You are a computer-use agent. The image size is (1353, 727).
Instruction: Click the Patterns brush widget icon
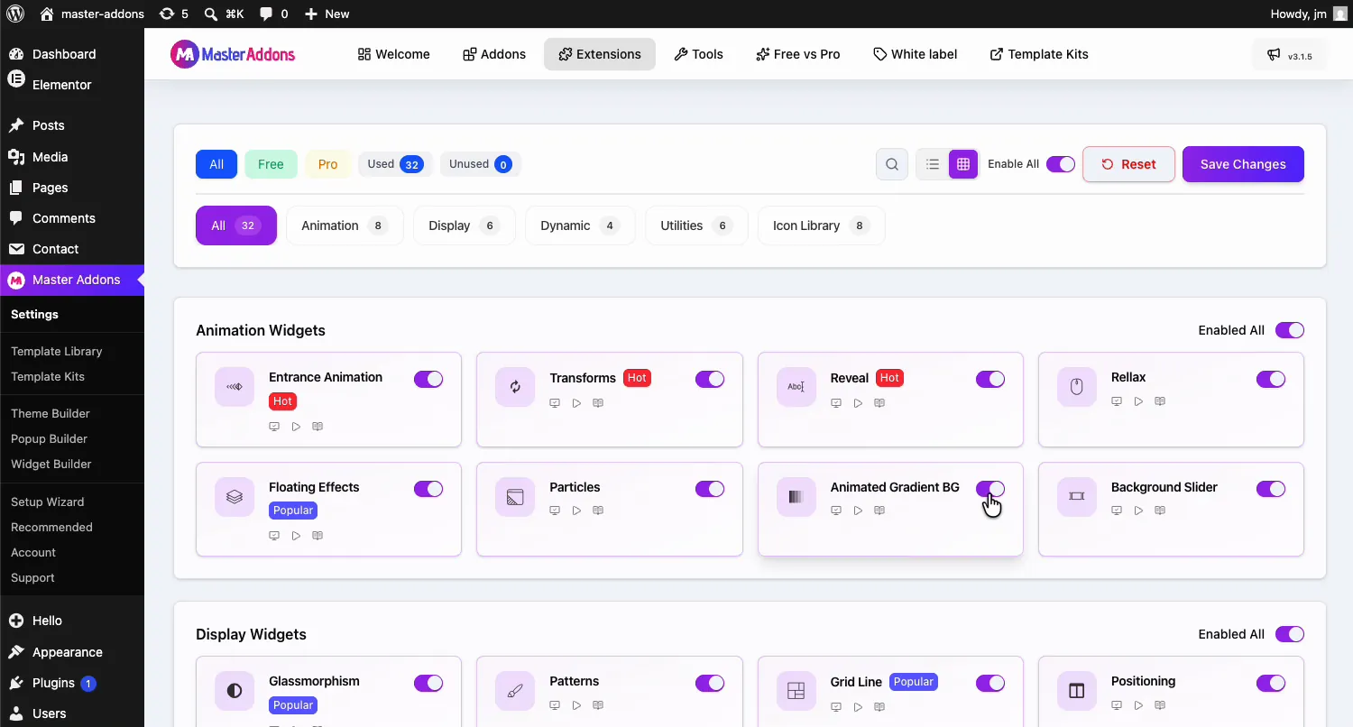pyautogui.click(x=515, y=691)
